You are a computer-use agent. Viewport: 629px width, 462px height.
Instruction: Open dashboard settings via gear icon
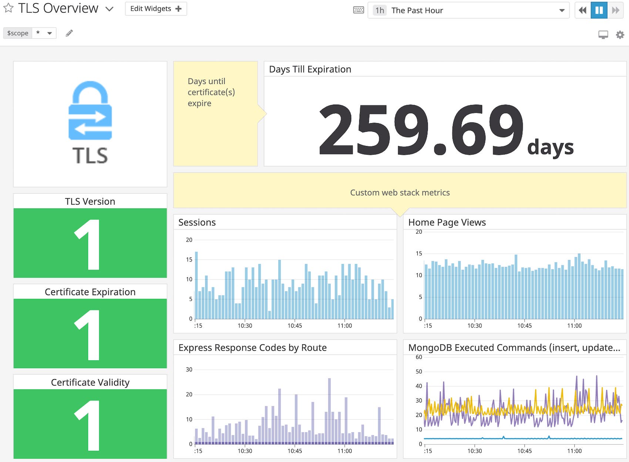coord(620,34)
